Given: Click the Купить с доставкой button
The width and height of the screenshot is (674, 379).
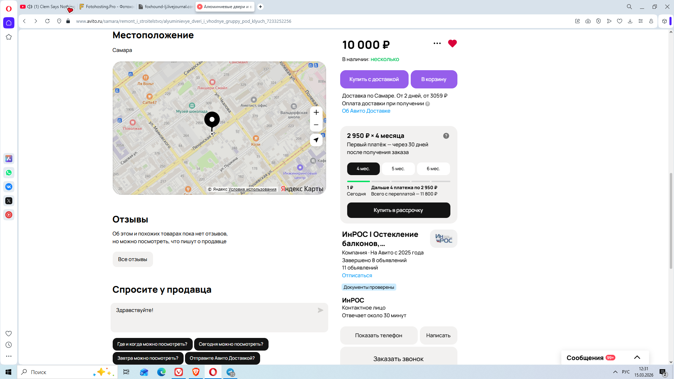Looking at the screenshot, I should [374, 79].
